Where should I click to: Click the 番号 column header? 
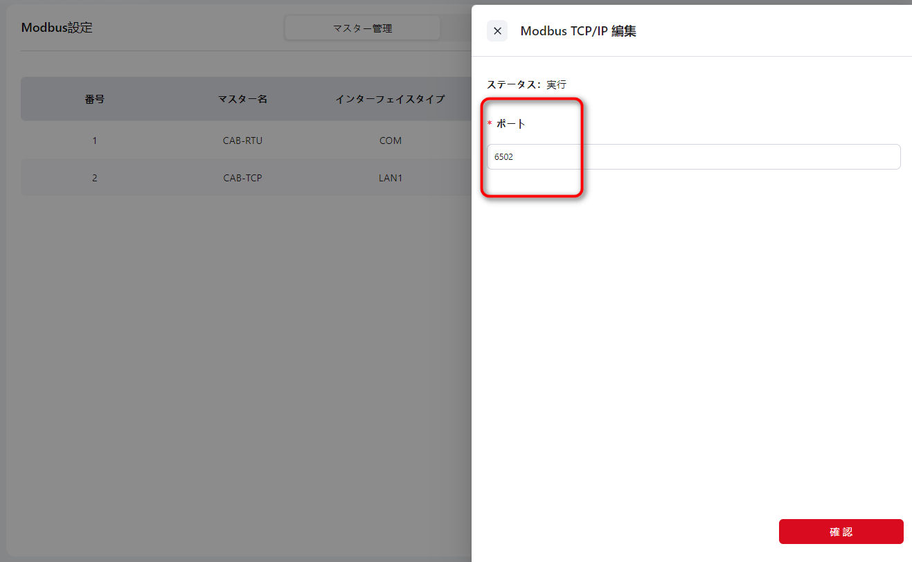pos(95,99)
